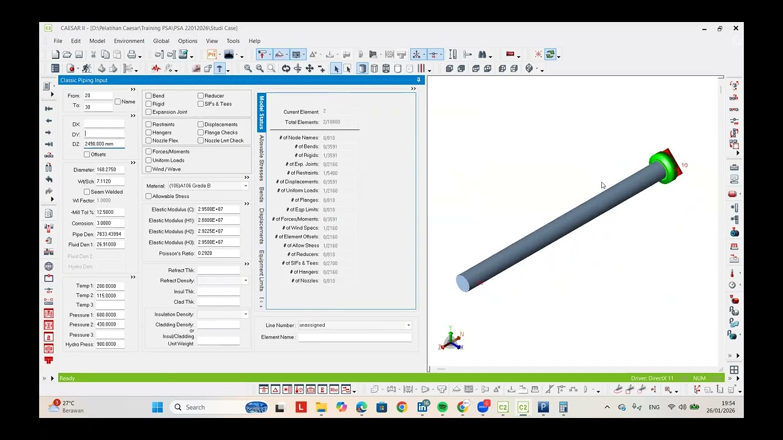Choose the Select arrow pointer tool

tap(336, 68)
